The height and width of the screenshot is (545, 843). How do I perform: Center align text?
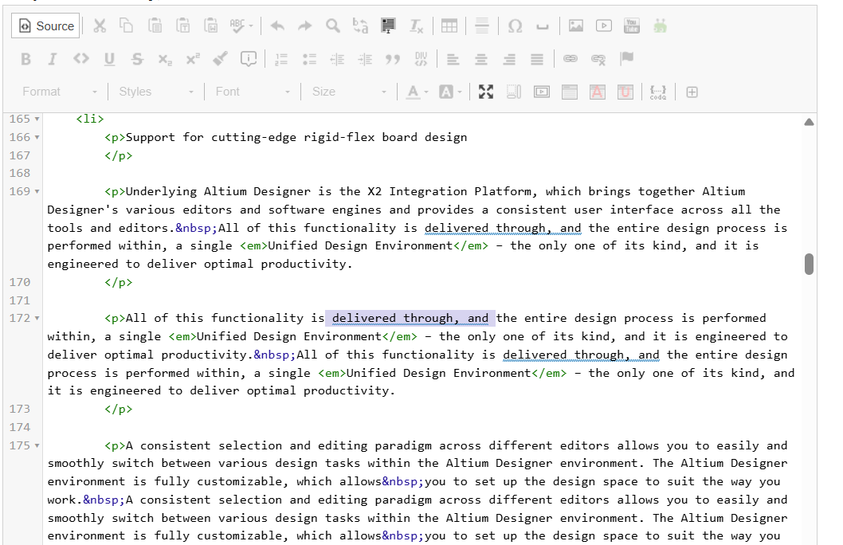tap(481, 59)
